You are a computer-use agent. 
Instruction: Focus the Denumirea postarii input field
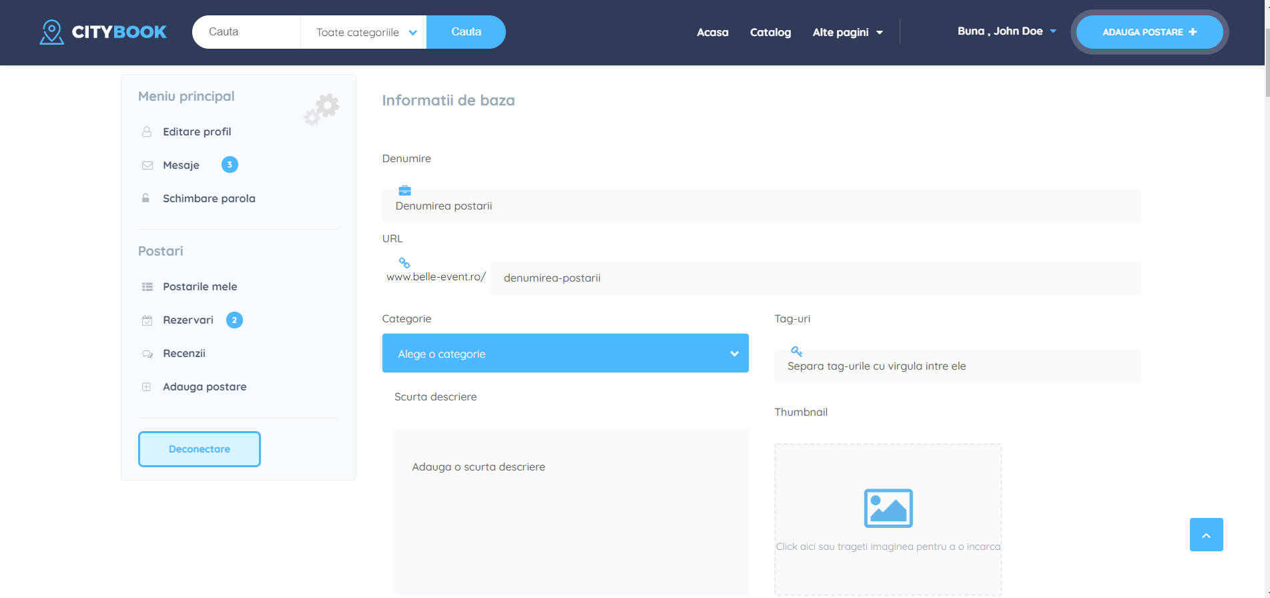761,206
